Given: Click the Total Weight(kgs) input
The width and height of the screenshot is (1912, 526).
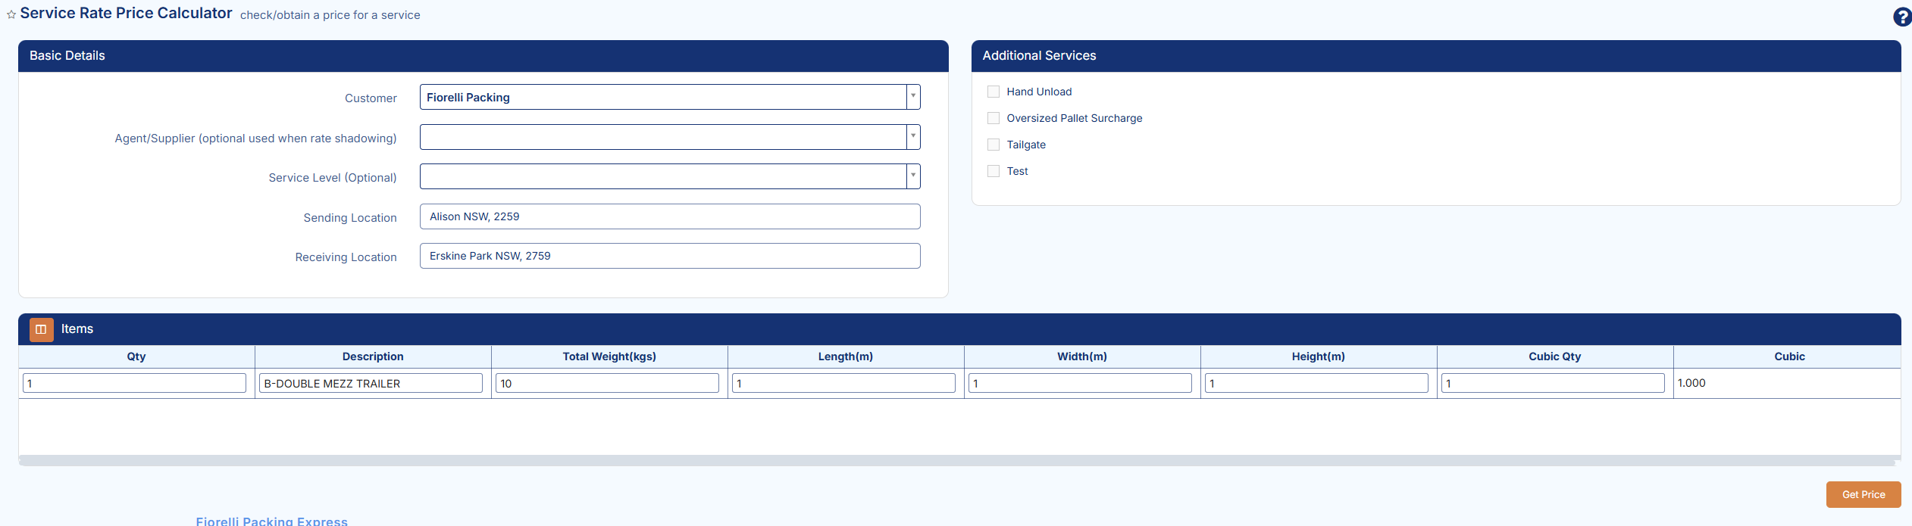Looking at the screenshot, I should pos(607,383).
